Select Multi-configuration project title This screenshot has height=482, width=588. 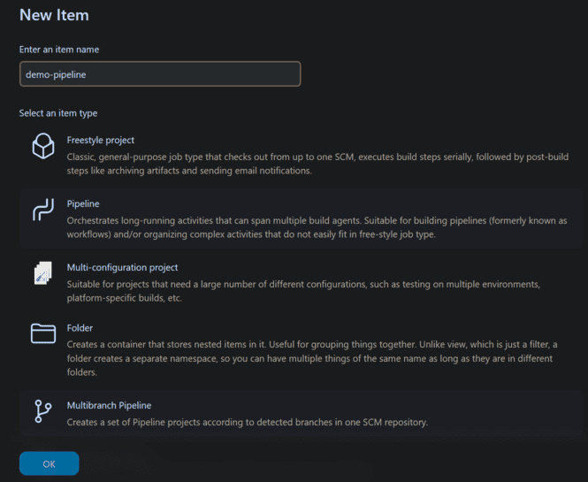pos(123,267)
